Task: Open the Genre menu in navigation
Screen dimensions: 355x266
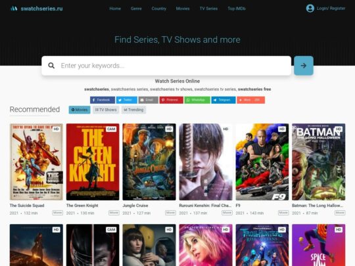Action: pos(136,9)
